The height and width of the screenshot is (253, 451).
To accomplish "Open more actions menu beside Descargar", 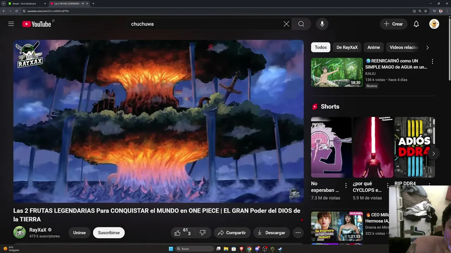I will [x=298, y=233].
